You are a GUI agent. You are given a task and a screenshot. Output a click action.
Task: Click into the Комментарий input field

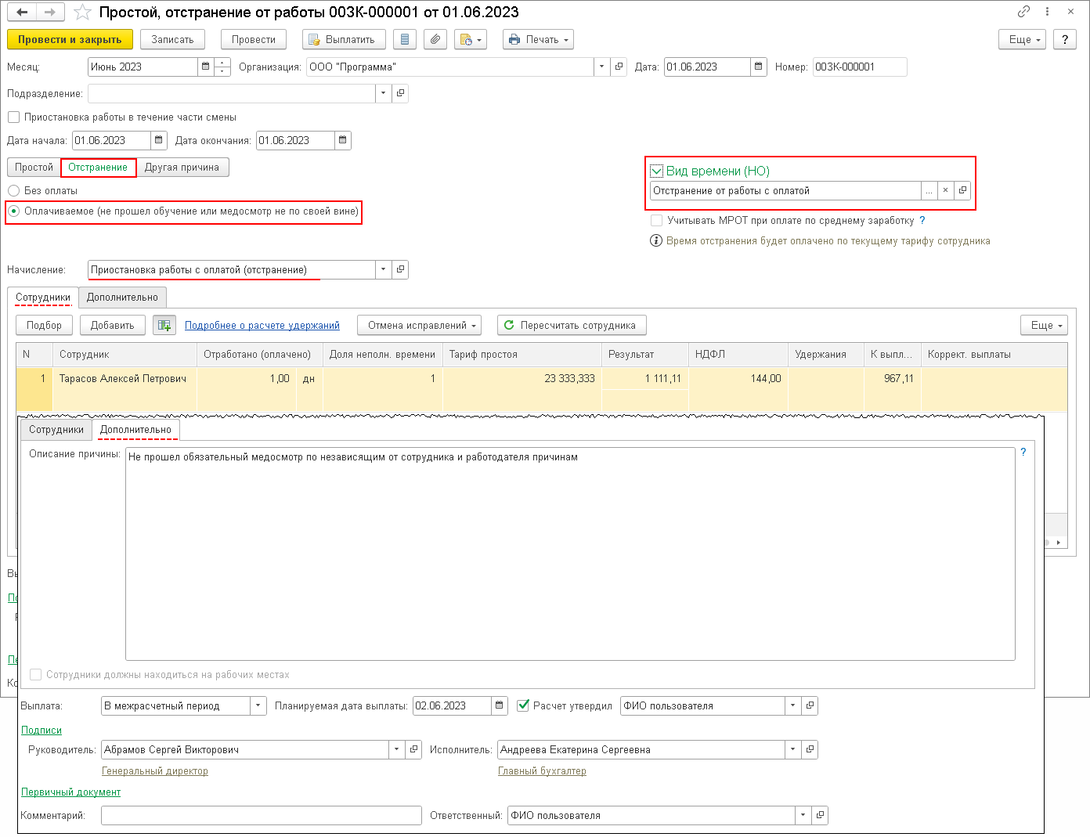(x=262, y=815)
